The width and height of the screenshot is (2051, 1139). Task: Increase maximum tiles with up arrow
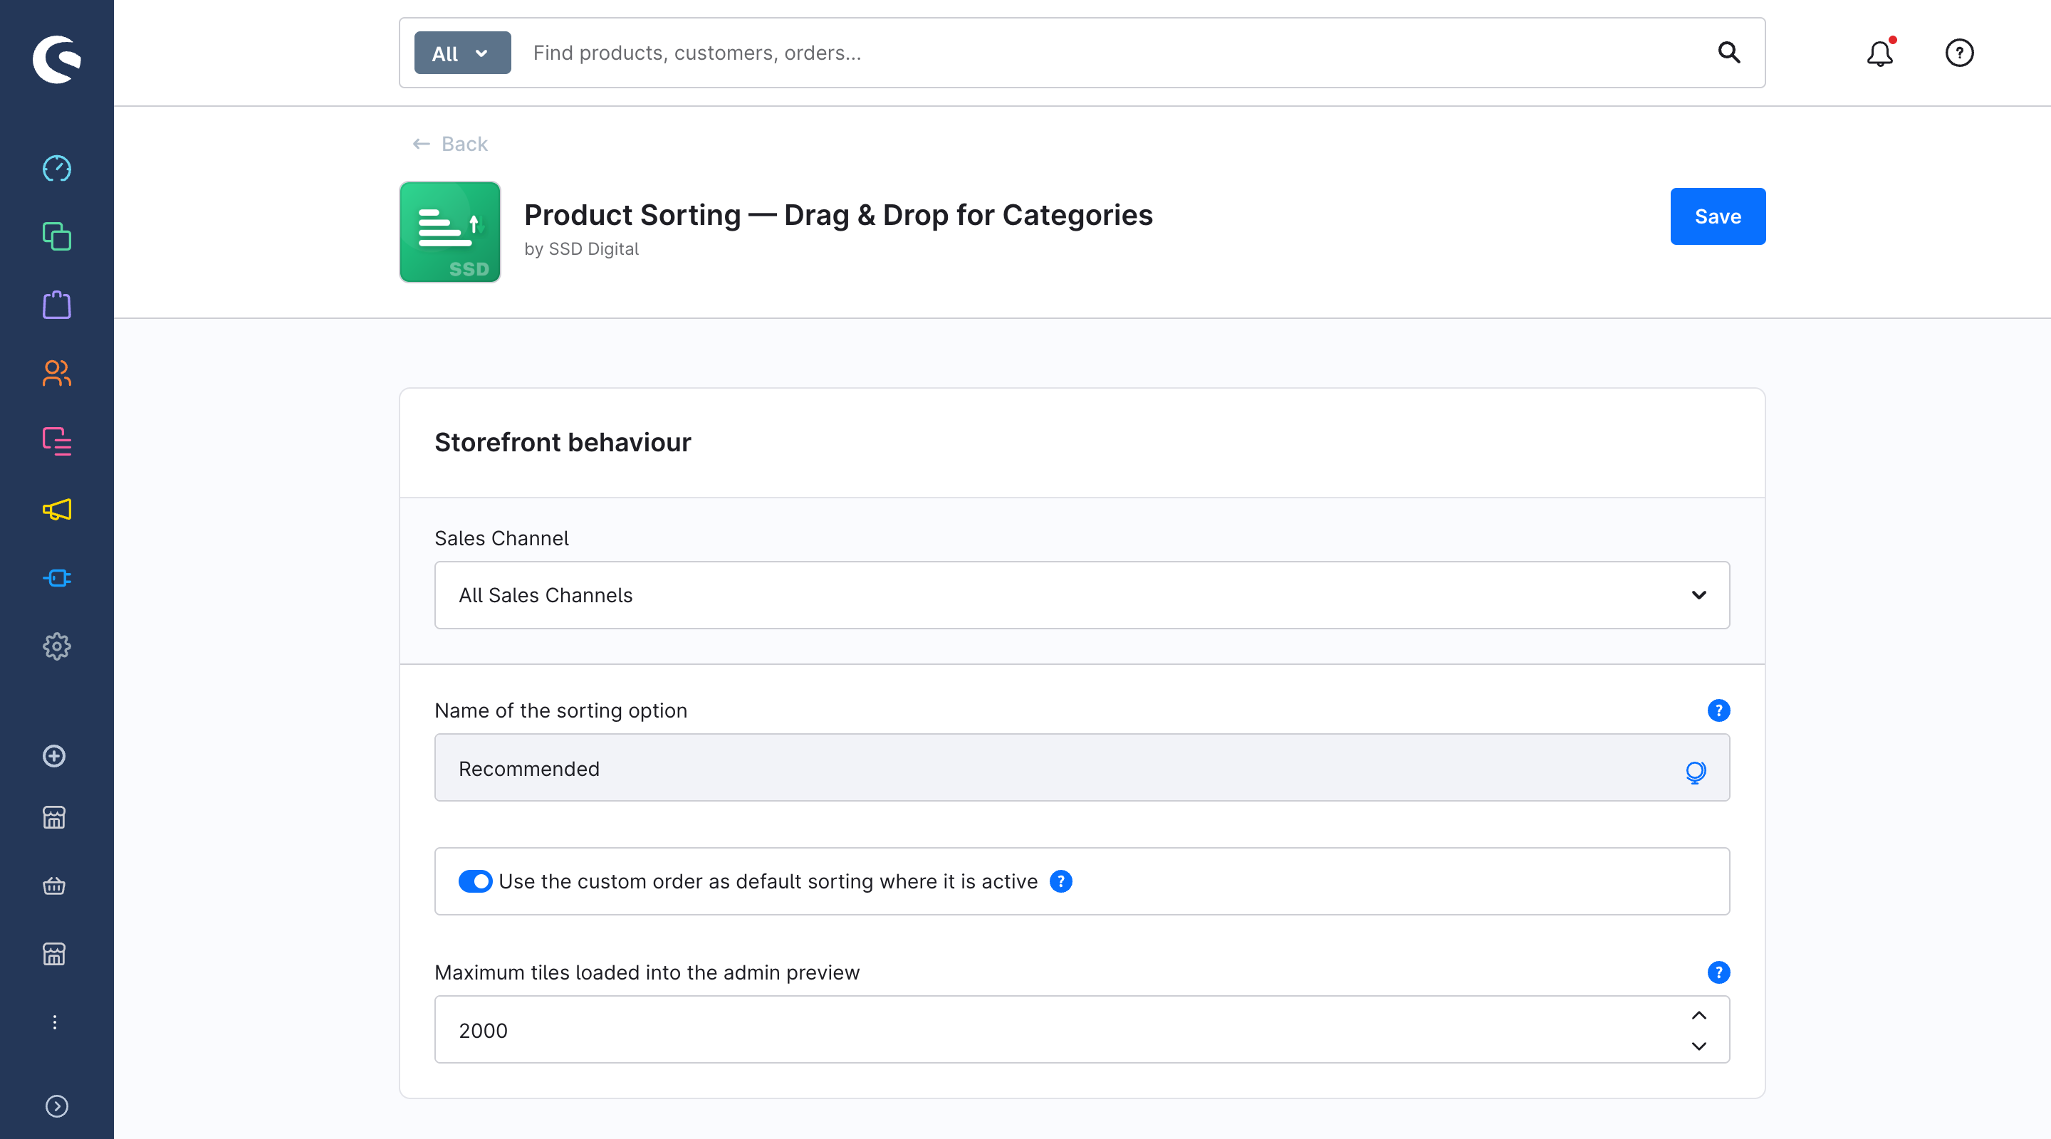(x=1698, y=1015)
